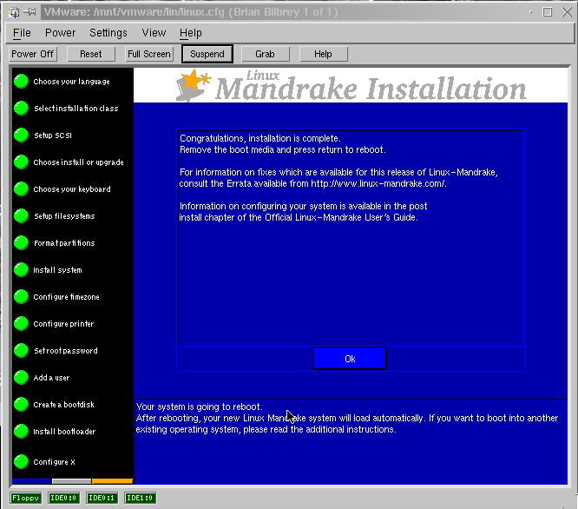Click the Floppy device status indicator
The height and width of the screenshot is (509, 578).
(x=26, y=498)
